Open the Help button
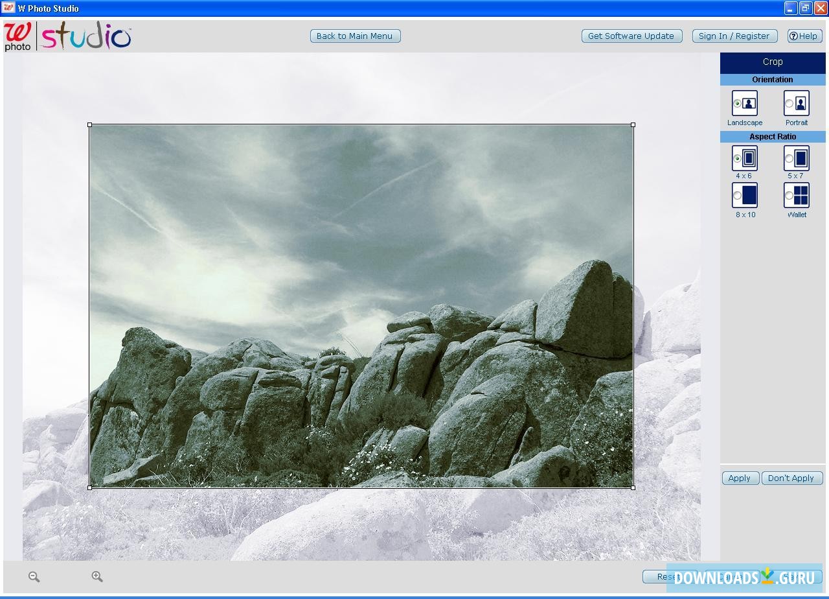The height and width of the screenshot is (599, 829). coord(804,36)
